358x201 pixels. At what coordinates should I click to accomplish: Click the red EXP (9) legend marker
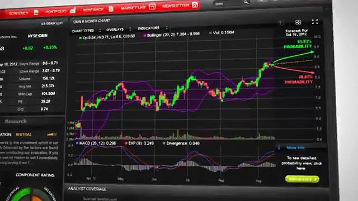click(x=126, y=143)
